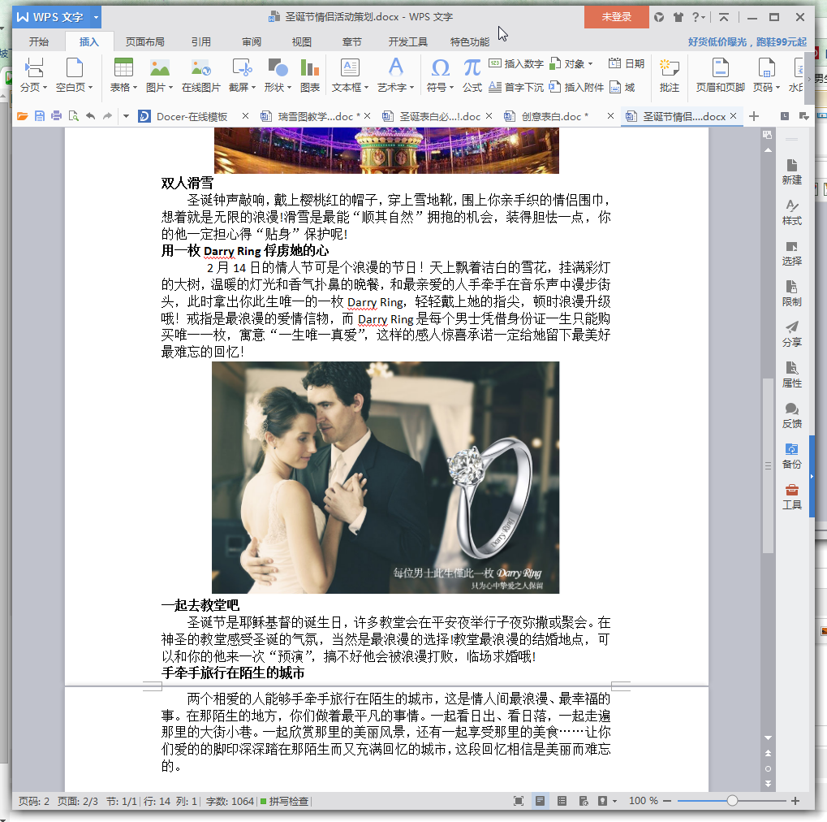The width and height of the screenshot is (827, 822).
Task: Open the 特色功能 ribbon tab
Action: click(469, 41)
